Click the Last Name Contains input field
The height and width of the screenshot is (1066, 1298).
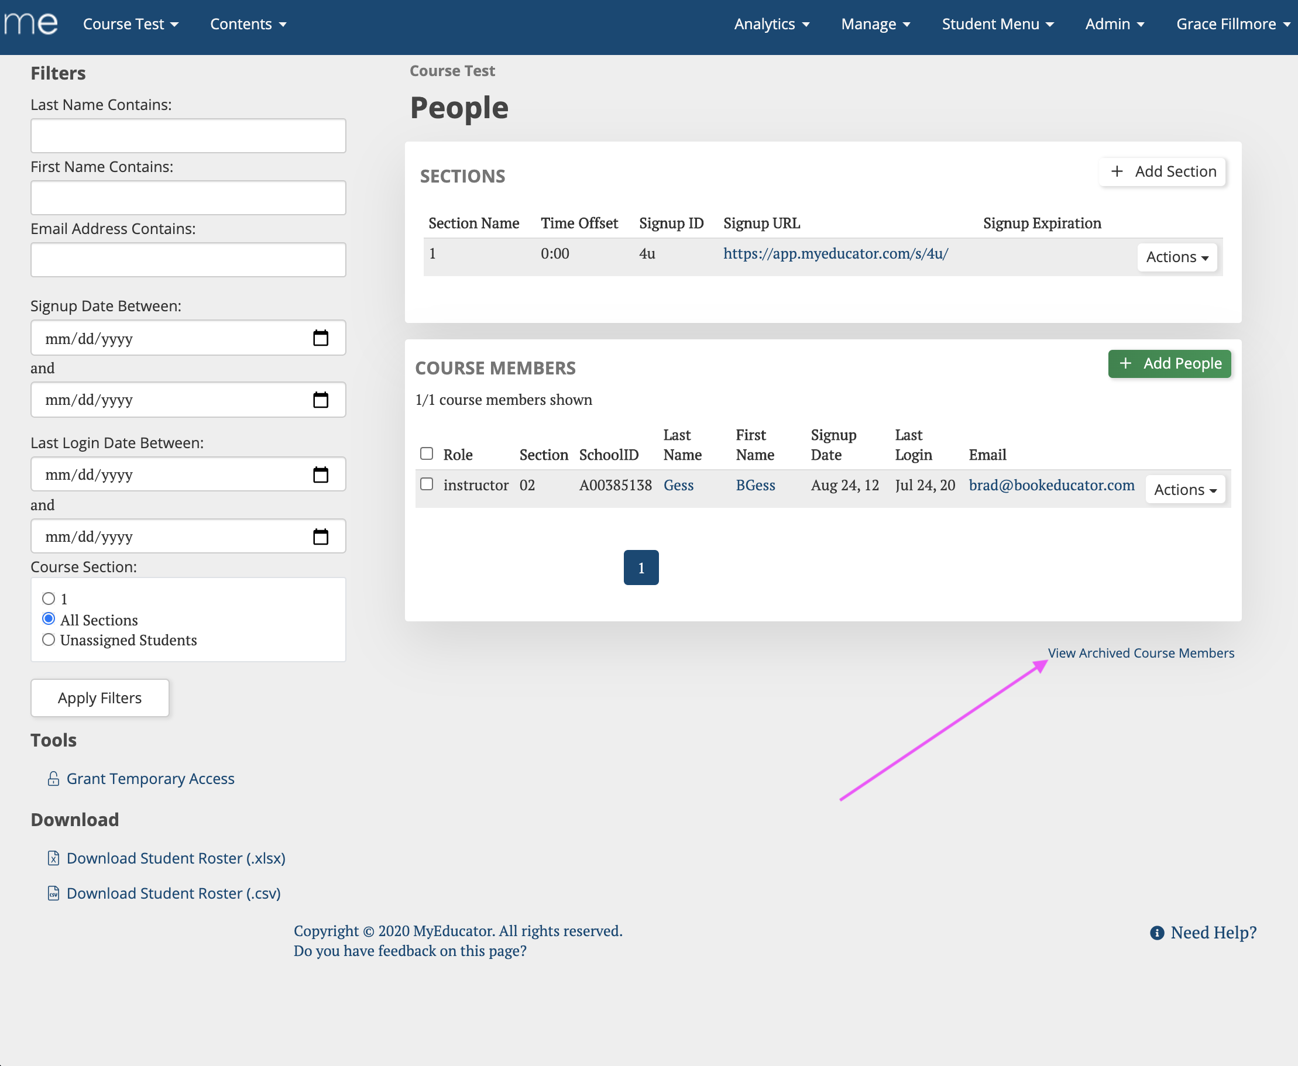(188, 136)
